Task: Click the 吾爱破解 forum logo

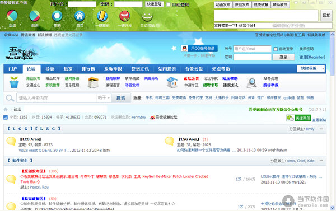Action: 21,53
